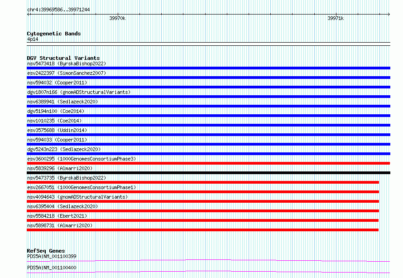Click the blue bar under nsv5473418

(x=208, y=68)
